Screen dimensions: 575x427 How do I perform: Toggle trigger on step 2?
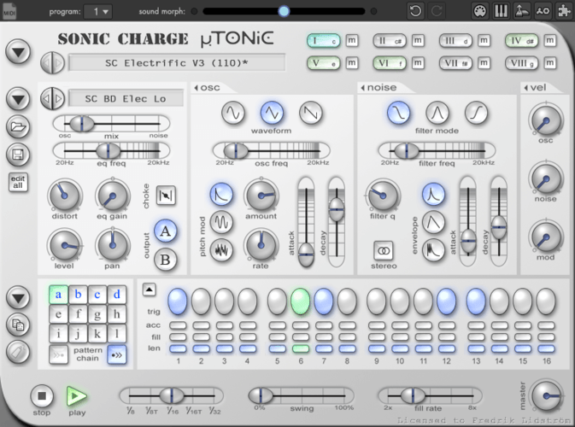pyautogui.click(x=201, y=301)
